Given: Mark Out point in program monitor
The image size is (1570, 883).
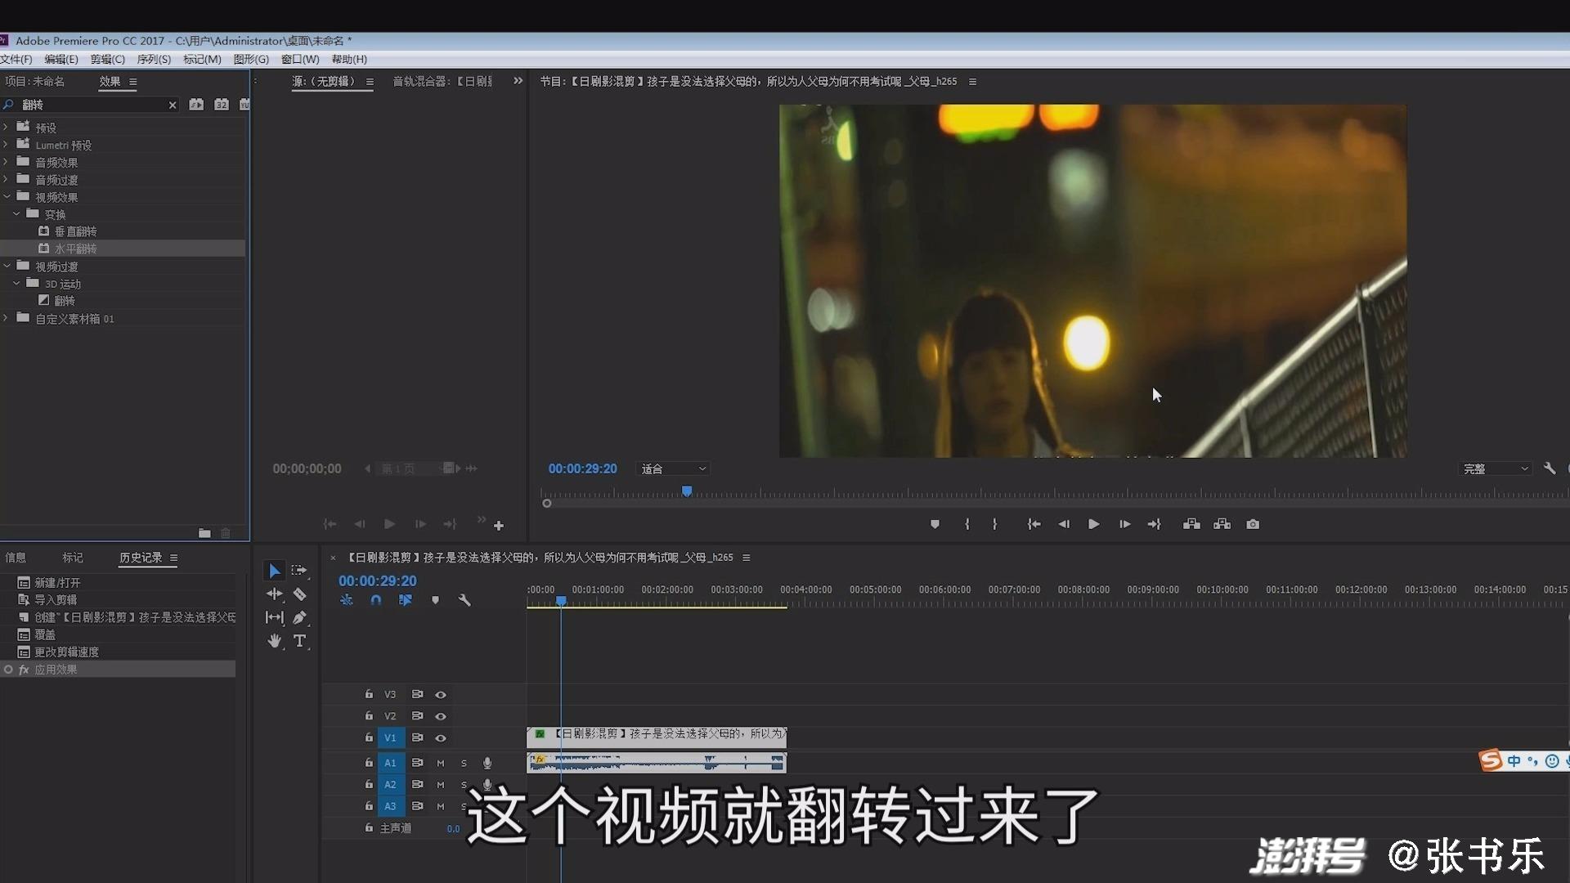Looking at the screenshot, I should [994, 524].
